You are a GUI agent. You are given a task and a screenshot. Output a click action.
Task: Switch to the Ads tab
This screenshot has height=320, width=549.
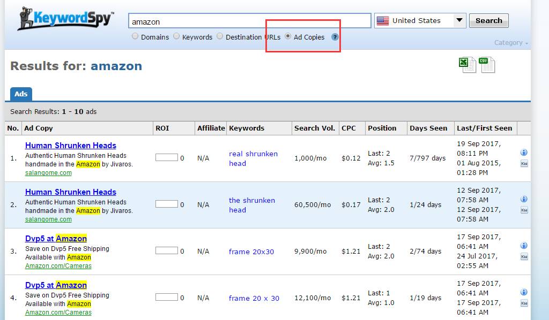point(21,94)
